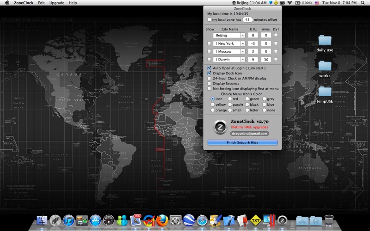Open Safari compass icon in dock
370x231 pixels.
pyautogui.click(x=202, y=221)
